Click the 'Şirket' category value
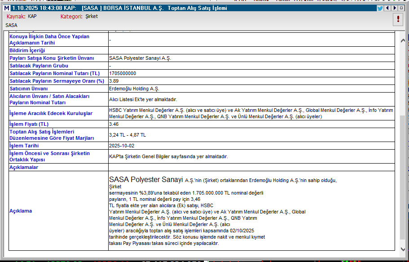Image resolution: width=409 pixels, height=262 pixels. (92, 17)
